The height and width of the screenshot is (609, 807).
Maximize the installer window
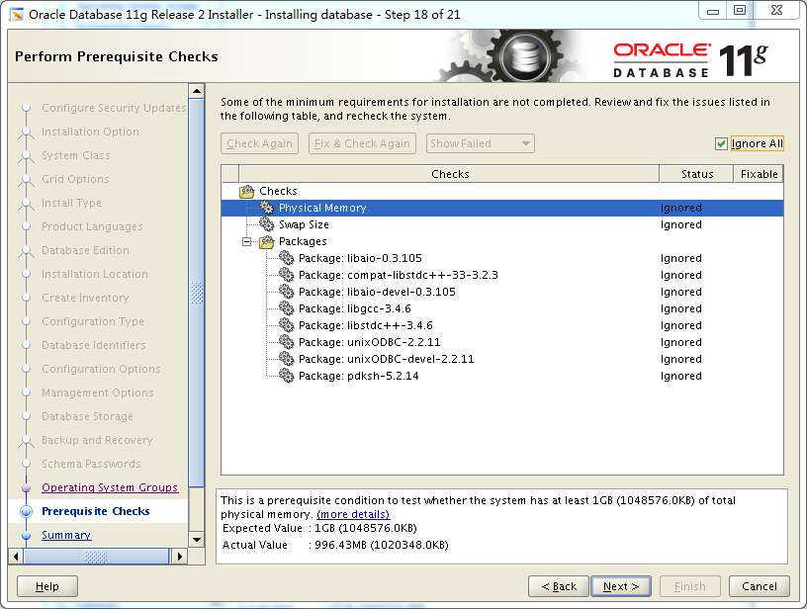click(x=740, y=11)
